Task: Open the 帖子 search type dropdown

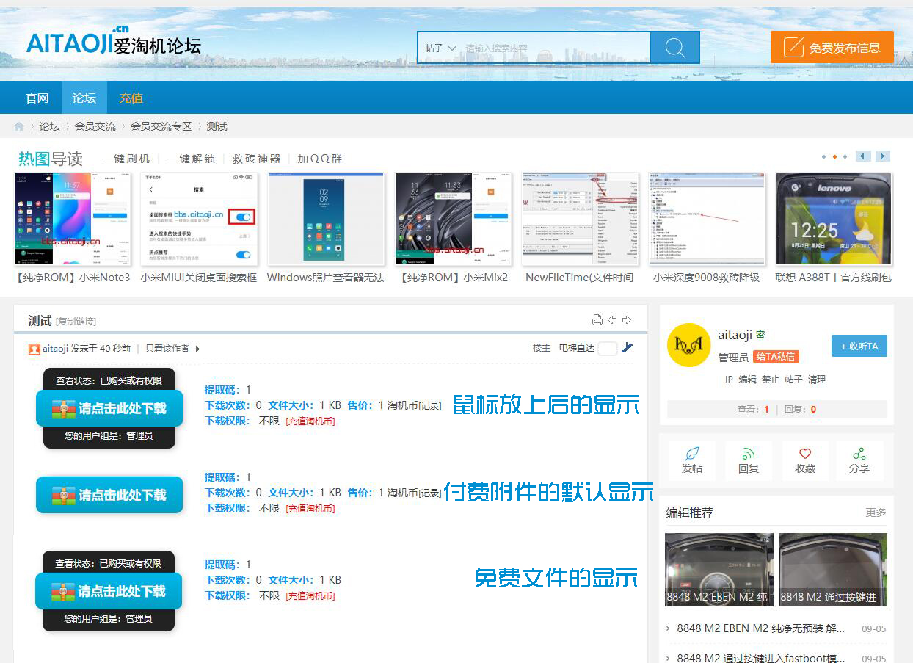Action: point(441,48)
